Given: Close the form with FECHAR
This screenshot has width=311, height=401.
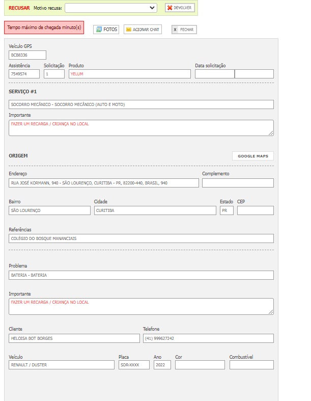Looking at the screenshot, I should (x=184, y=30).
